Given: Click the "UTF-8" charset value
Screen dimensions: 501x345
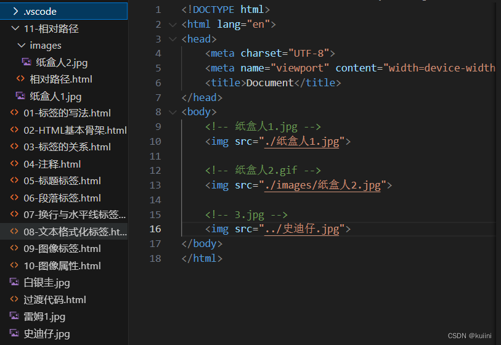Looking at the screenshot, I should pyautogui.click(x=309, y=54).
